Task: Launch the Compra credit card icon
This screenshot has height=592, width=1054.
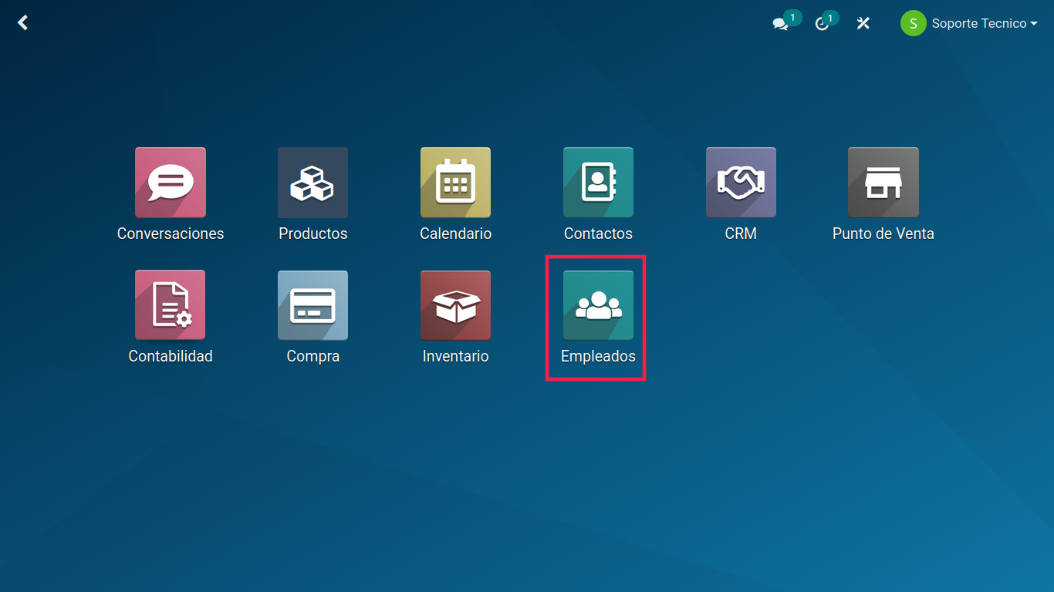Action: click(312, 305)
